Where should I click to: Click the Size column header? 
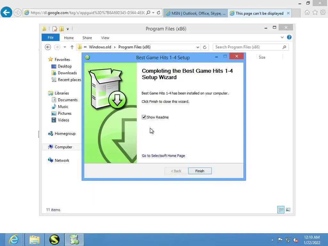(262, 57)
